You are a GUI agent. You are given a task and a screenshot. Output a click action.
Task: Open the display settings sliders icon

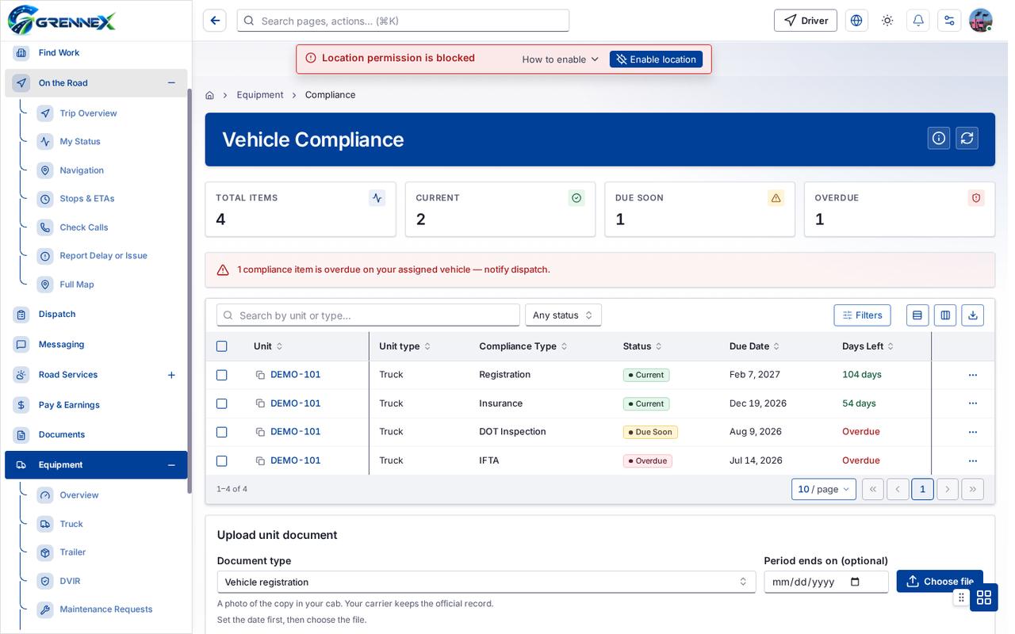949,21
